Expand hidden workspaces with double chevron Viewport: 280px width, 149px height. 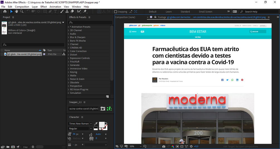click(228, 11)
